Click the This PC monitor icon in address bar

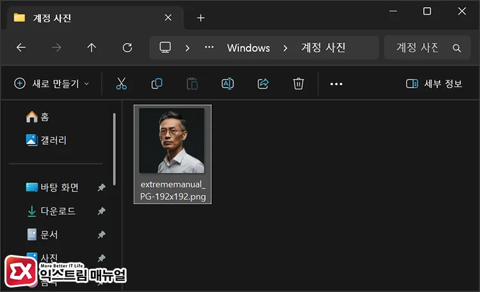pyautogui.click(x=165, y=47)
